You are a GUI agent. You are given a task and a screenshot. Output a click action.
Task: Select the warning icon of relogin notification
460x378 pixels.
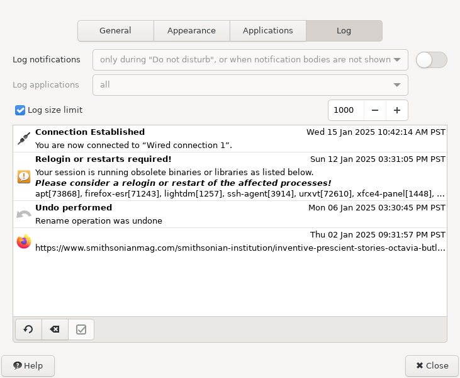(24, 176)
